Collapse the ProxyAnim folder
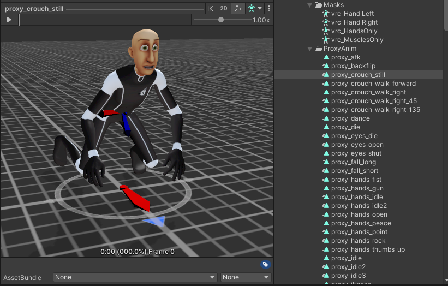This screenshot has width=448, height=286. (x=310, y=49)
